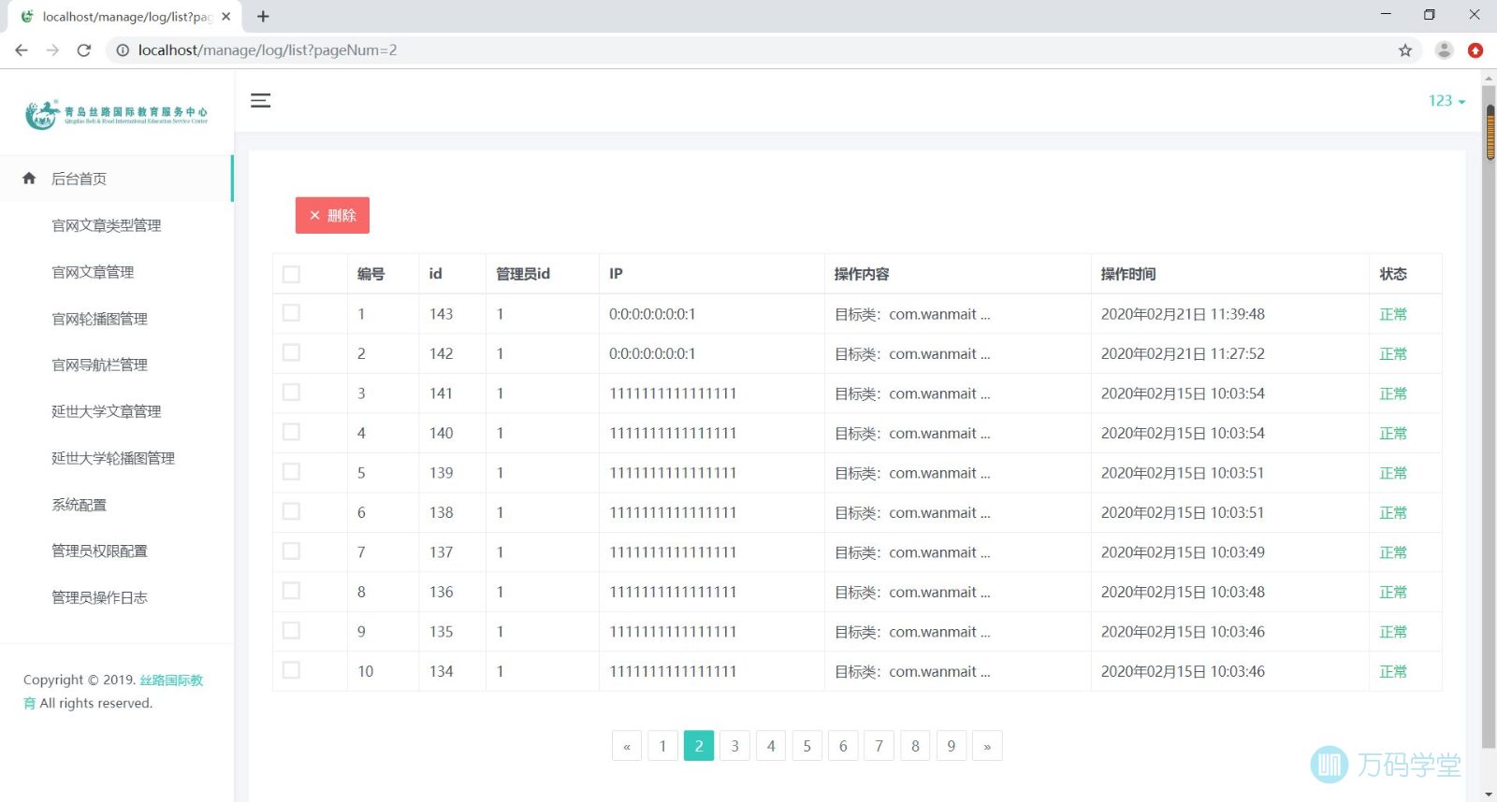Image resolution: width=1497 pixels, height=802 pixels.
Task: Open 管理员操作日志 menu item
Action: pyautogui.click(x=99, y=597)
